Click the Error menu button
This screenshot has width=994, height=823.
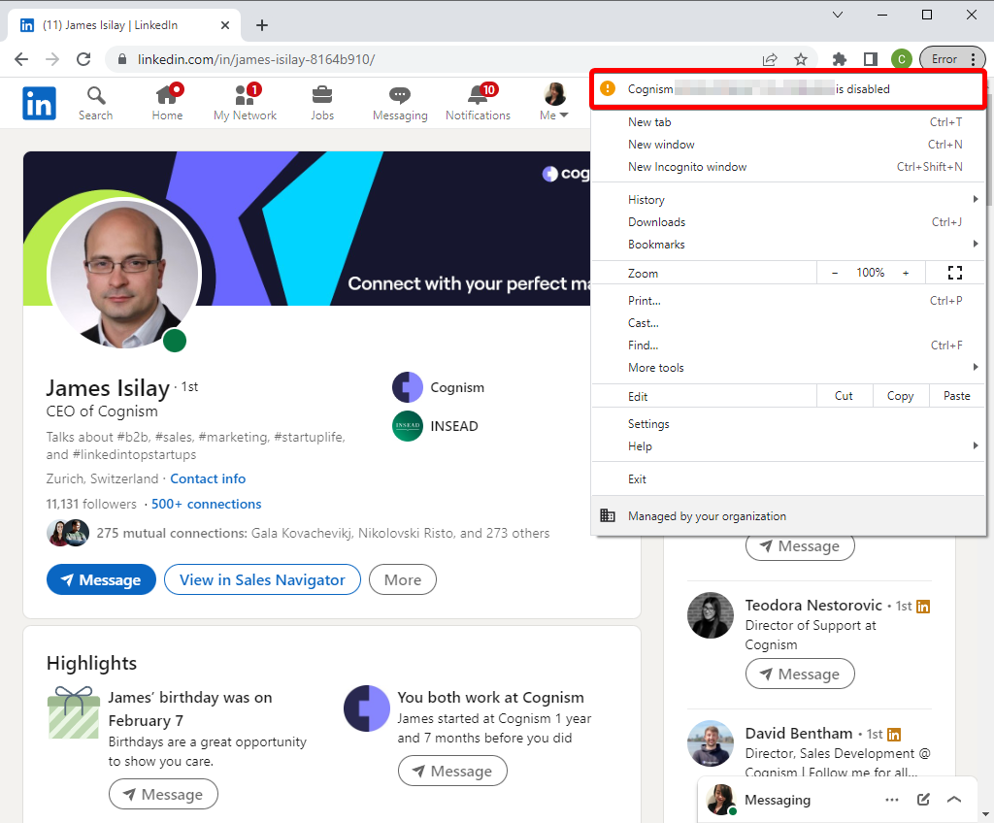(952, 59)
